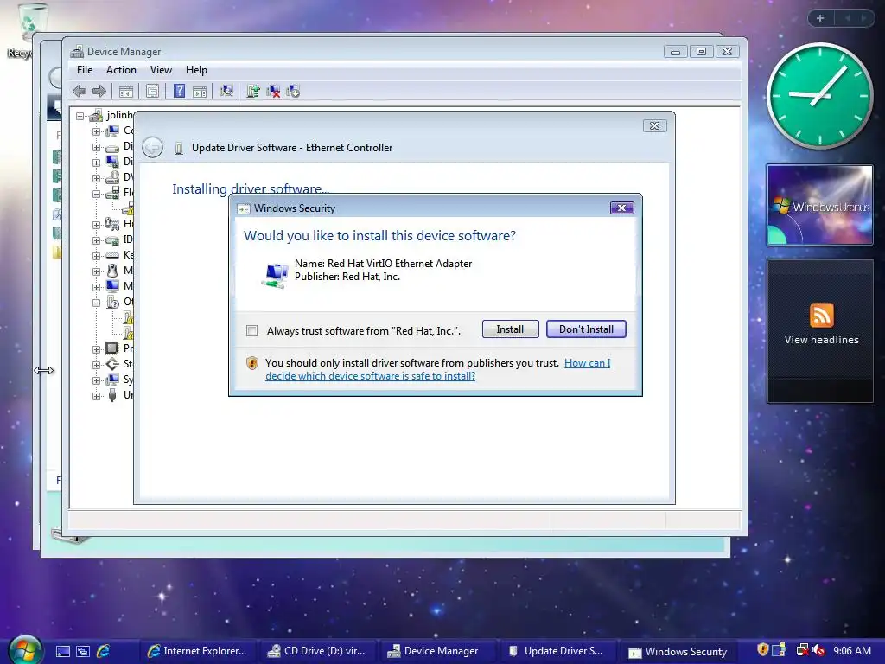
Task: Toggle the Show/Hide Console Tree toolbar icon
Action: click(126, 91)
